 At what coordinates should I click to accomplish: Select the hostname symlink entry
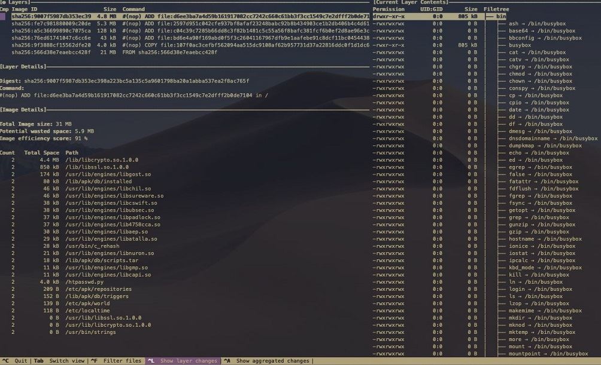pyautogui.click(x=545, y=239)
